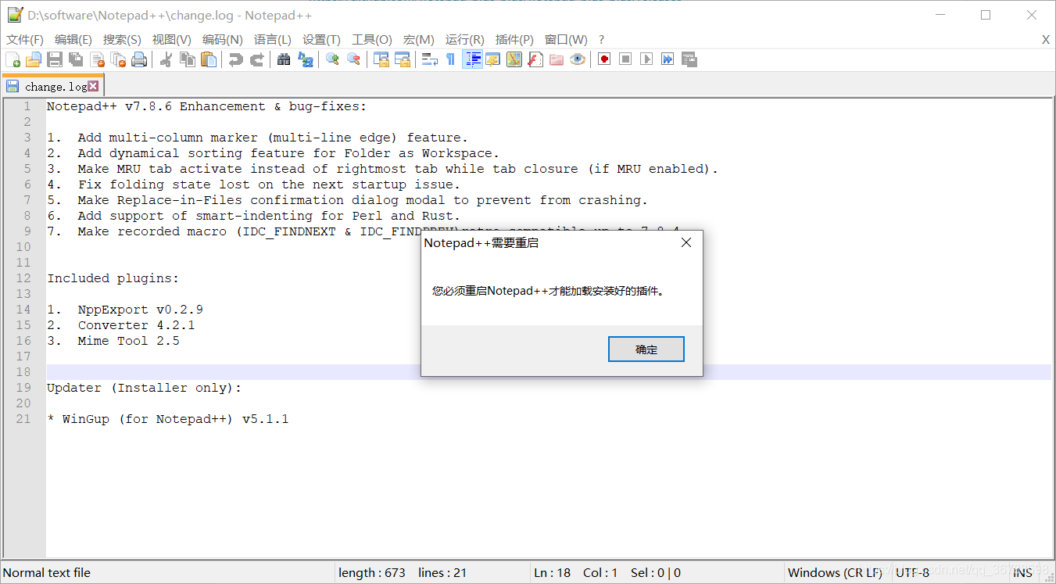Open Find with the binoculars icon

(284, 59)
